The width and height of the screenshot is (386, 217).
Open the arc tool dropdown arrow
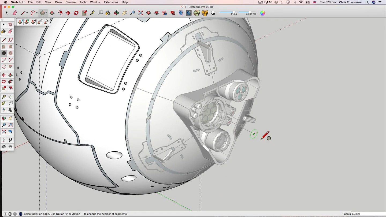pos(36,13)
